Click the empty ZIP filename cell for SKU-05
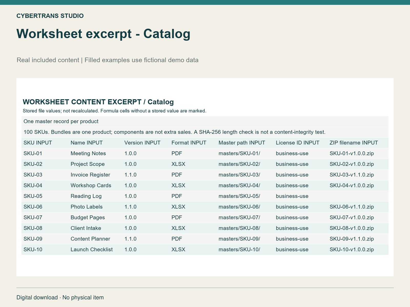Image resolution: width=410 pixels, height=307 pixels. (x=358, y=196)
